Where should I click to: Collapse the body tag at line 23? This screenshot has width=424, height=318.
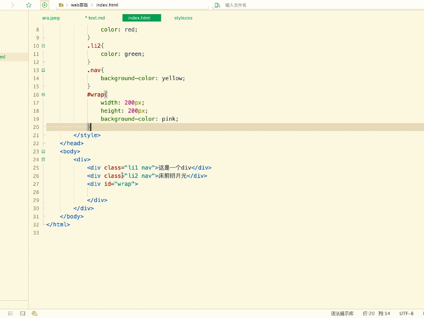coord(43,151)
